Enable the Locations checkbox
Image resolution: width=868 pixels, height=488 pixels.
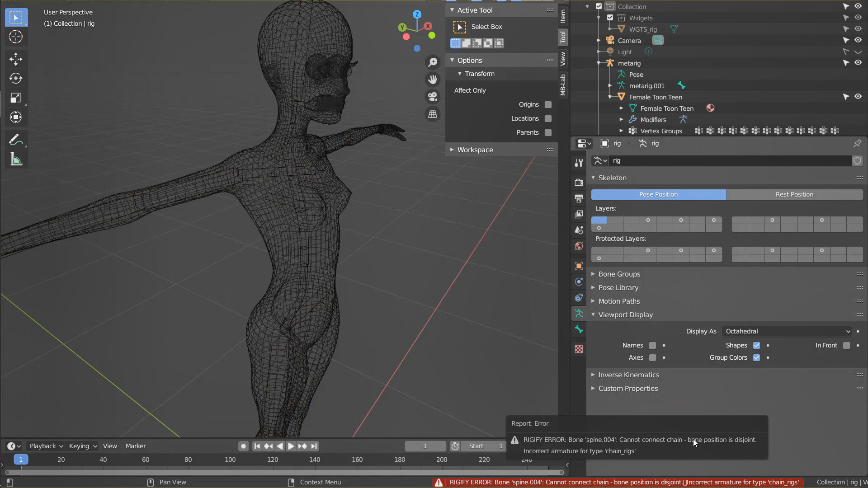548,118
